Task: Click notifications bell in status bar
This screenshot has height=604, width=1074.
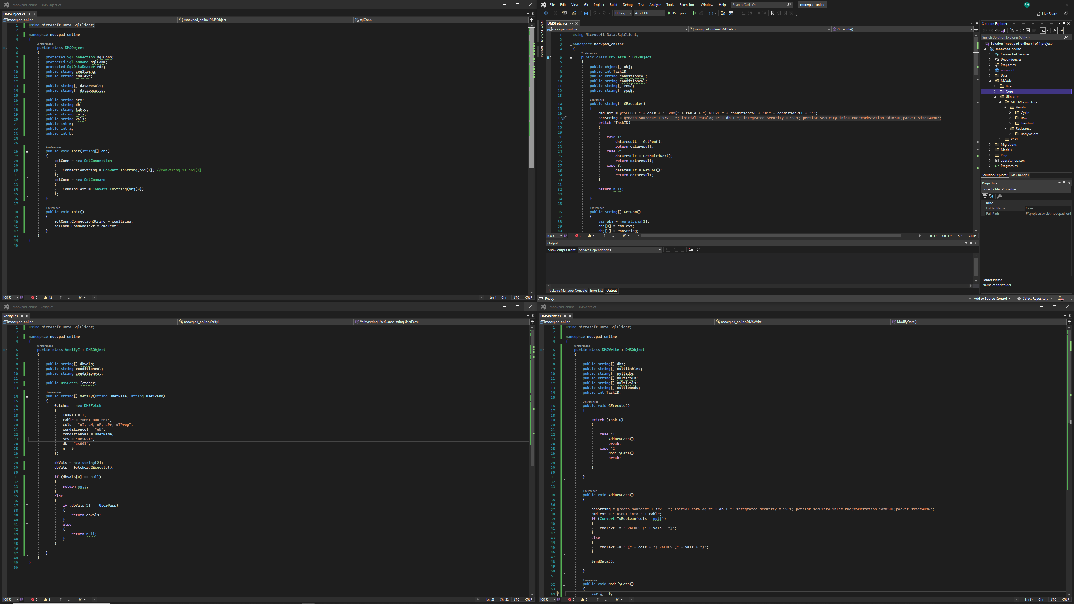Action: (x=1061, y=298)
